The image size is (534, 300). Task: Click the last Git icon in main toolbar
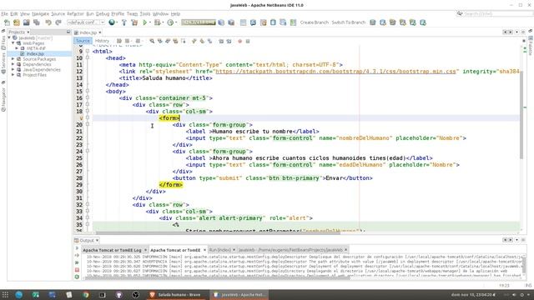click(423, 22)
